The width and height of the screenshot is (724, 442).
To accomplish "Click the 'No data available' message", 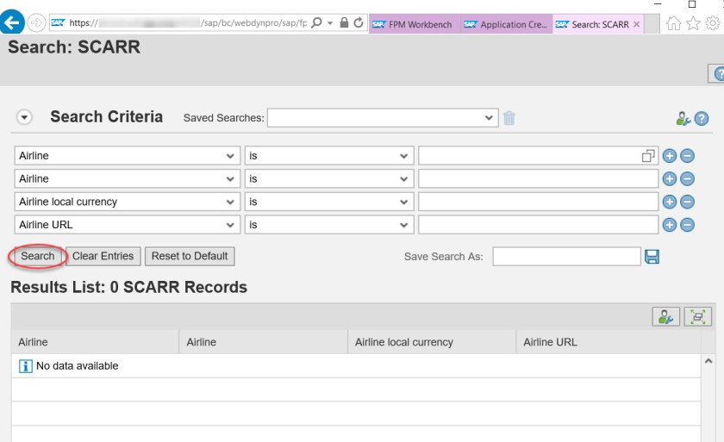I will [77, 366].
